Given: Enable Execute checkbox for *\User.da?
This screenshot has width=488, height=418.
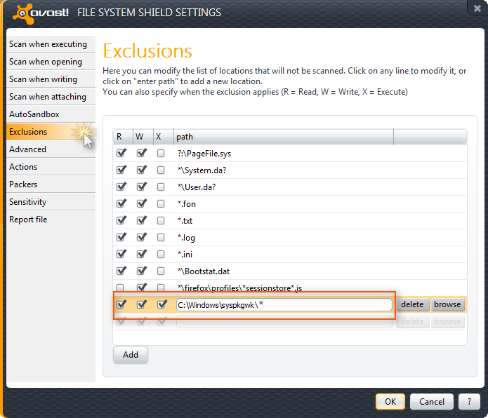Looking at the screenshot, I should 161,187.
